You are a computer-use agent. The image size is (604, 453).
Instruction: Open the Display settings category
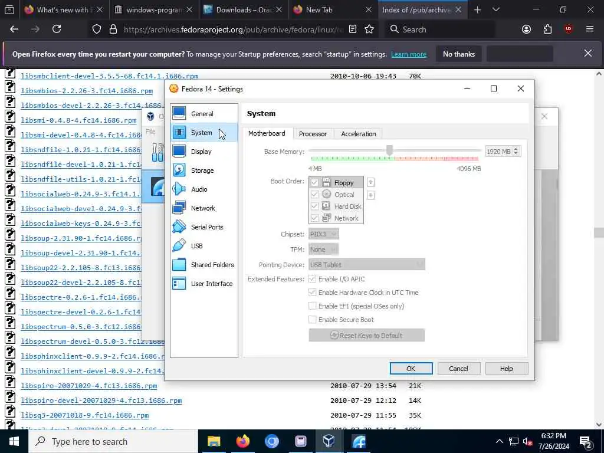point(203,152)
